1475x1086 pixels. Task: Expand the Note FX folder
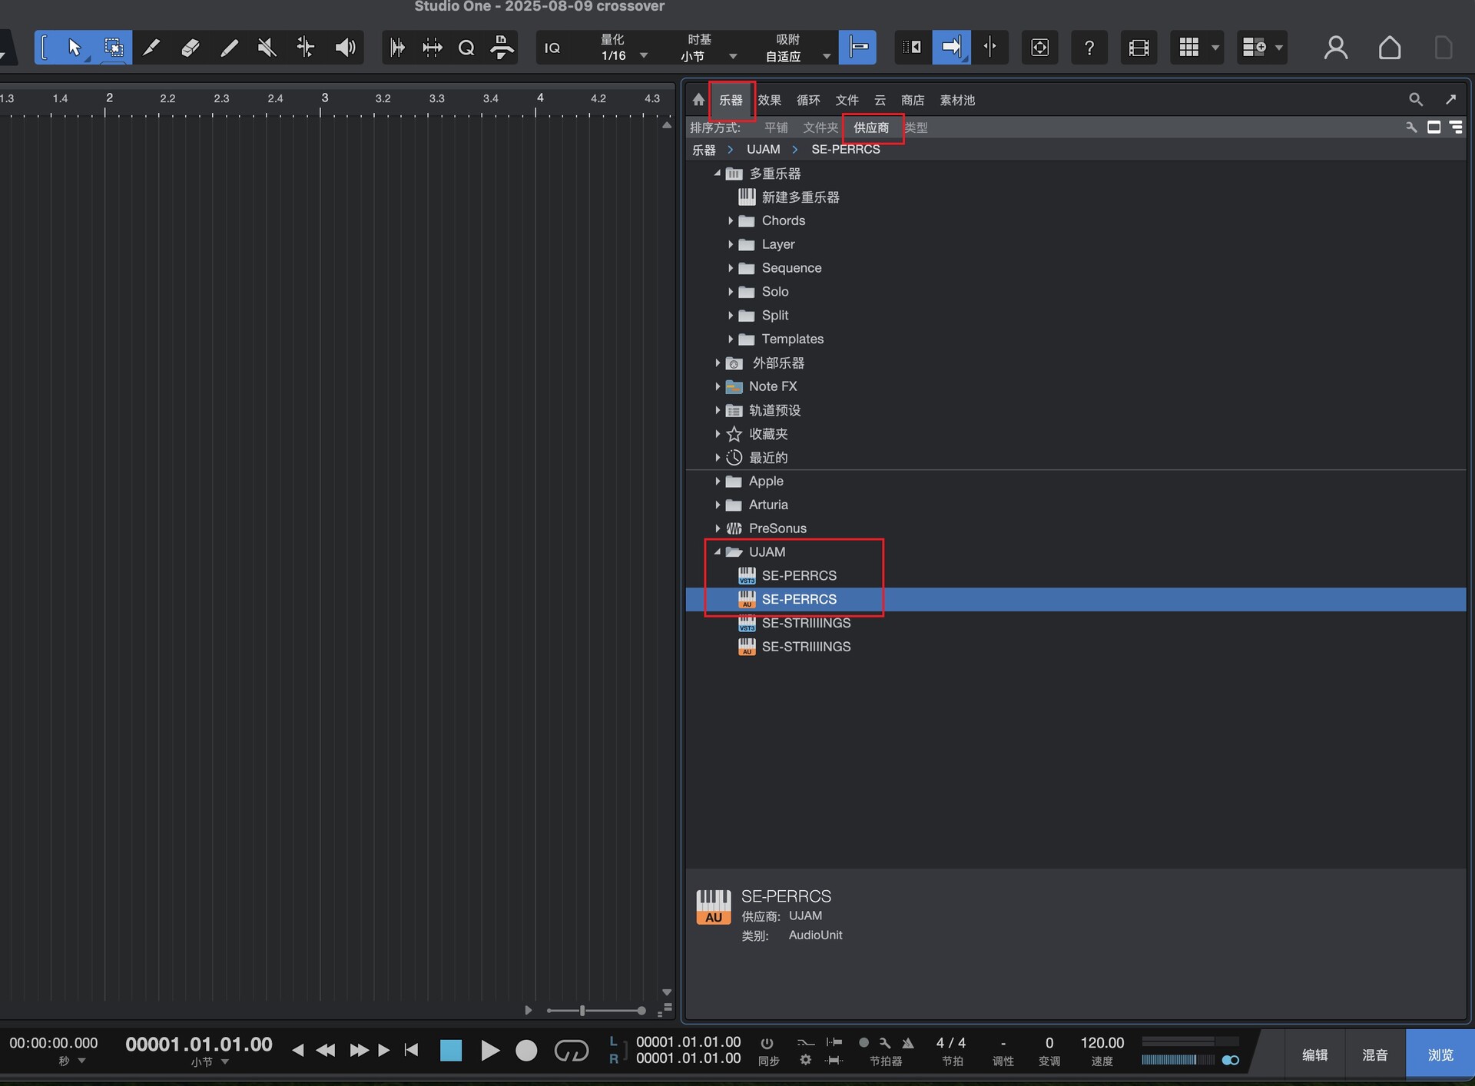click(717, 386)
